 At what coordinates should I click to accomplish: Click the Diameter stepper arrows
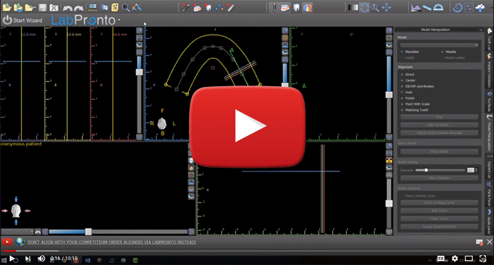click(476, 170)
